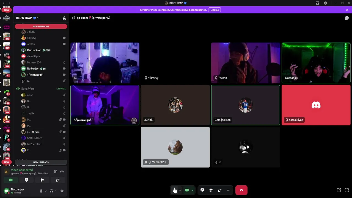Image resolution: width=352 pixels, height=198 pixels.
Task: Disconnect using the voice panel phone icon
Action: pyautogui.click(x=62, y=172)
